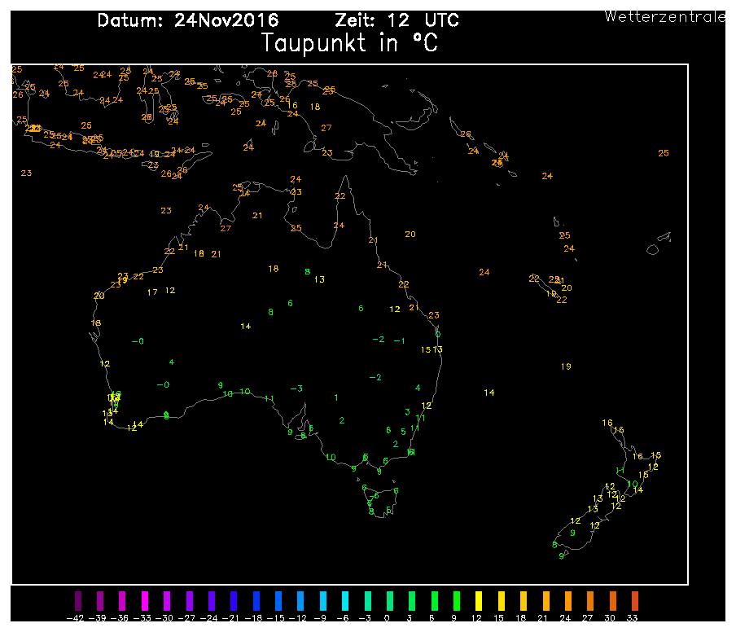Click the -27 legend value label
The image size is (736, 632).
click(x=188, y=620)
